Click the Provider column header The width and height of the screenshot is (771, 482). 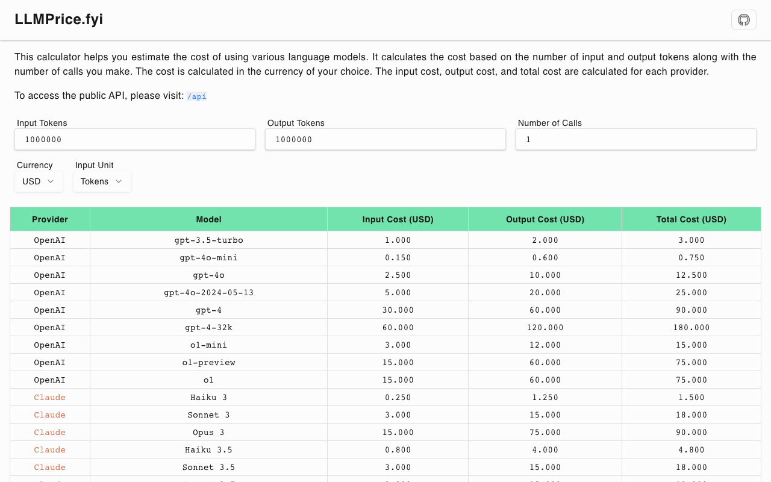tap(50, 219)
